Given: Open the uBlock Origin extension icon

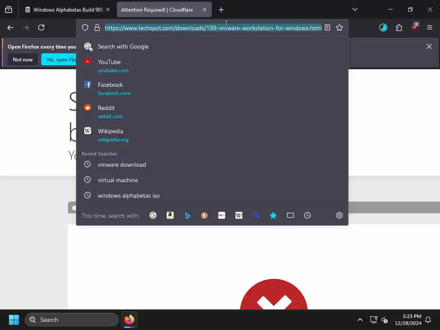Looking at the screenshot, I should pyautogui.click(x=415, y=27).
